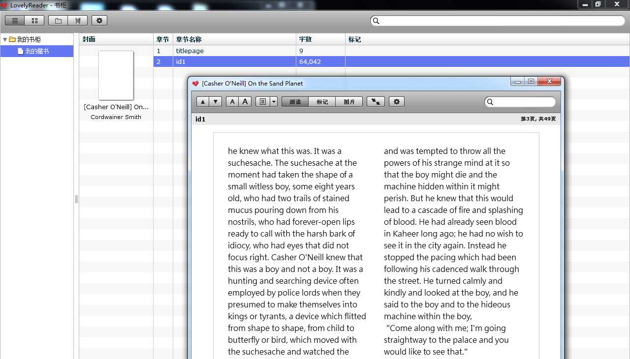
Task: Toggle fullscreen with the arrows icon
Action: click(x=376, y=102)
